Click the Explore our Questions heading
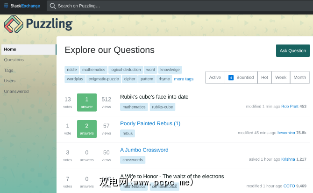 pyautogui.click(x=110, y=50)
